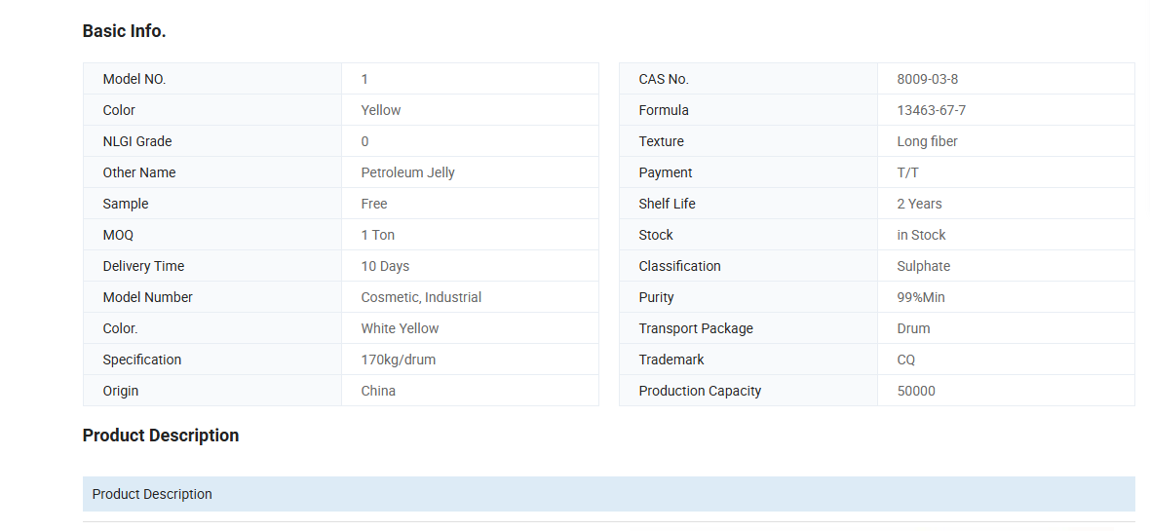
Task: Click the Petroleum Jelly value cell
Action: pyautogui.click(x=407, y=172)
